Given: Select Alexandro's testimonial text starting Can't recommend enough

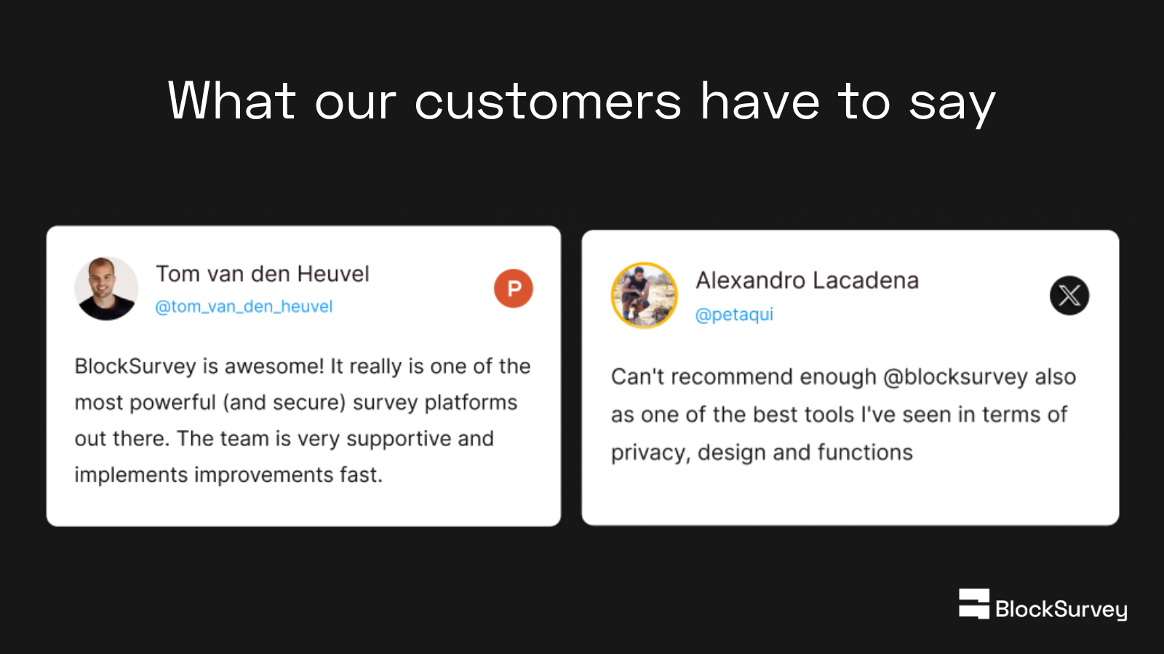Looking at the screenshot, I should point(843,415).
